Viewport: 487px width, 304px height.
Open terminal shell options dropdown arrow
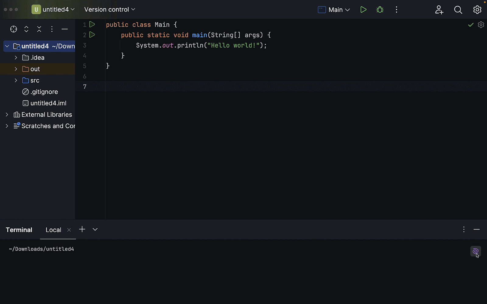95,230
